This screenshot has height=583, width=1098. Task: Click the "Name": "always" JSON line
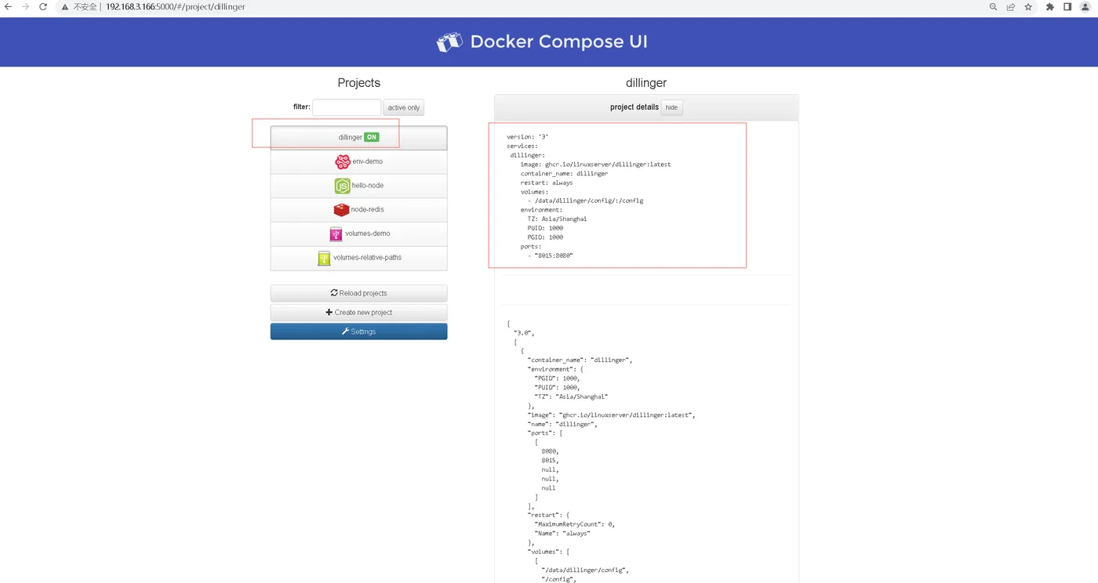[562, 534]
